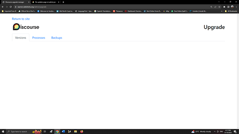
Task: Open Thesaurus bookmark
Action: click(x=118, y=11)
